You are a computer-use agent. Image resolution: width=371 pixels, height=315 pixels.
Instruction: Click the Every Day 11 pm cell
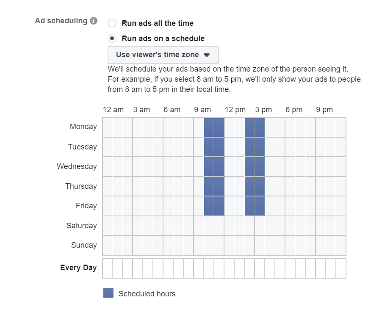click(341, 268)
